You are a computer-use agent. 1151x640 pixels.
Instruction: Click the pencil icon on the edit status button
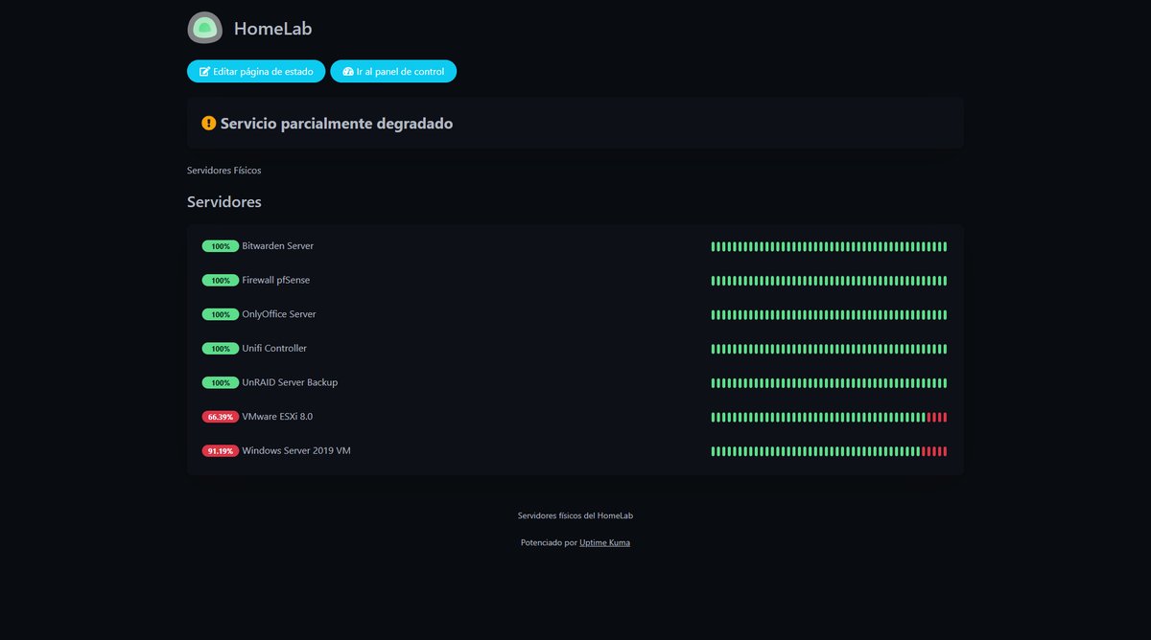click(204, 71)
